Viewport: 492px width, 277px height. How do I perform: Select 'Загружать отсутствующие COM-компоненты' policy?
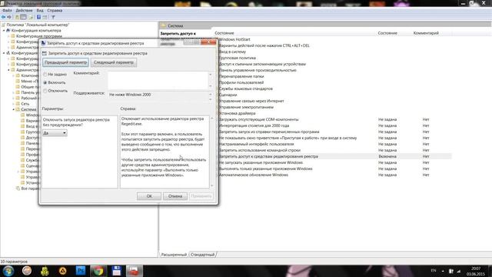click(x=258, y=119)
